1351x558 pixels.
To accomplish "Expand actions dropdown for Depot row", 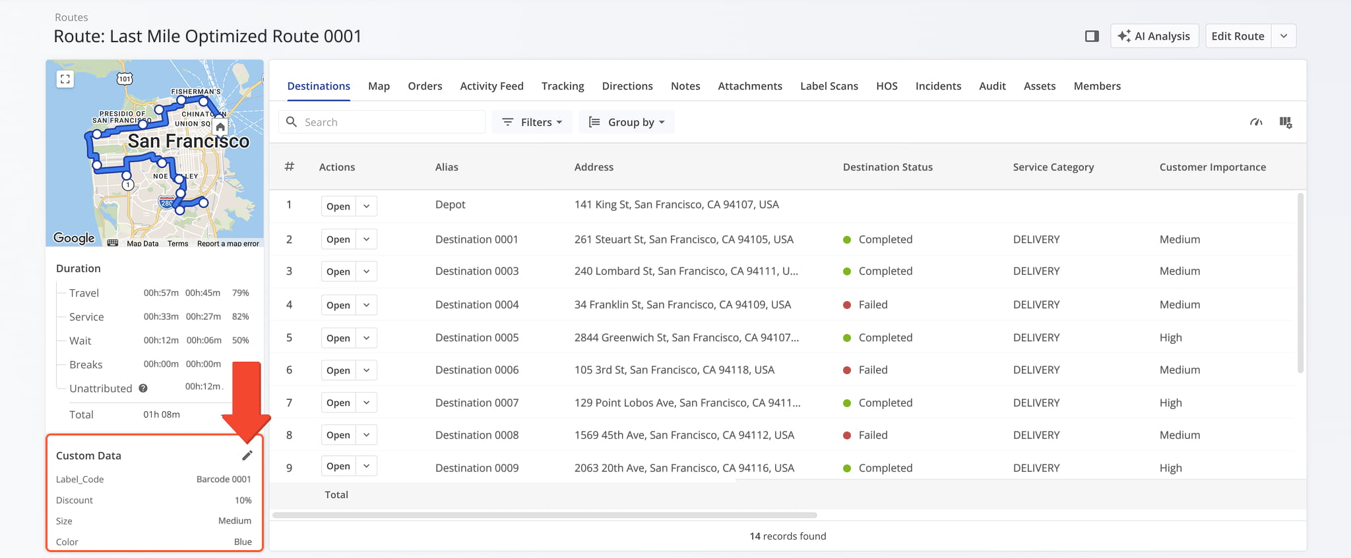I will pyautogui.click(x=366, y=206).
